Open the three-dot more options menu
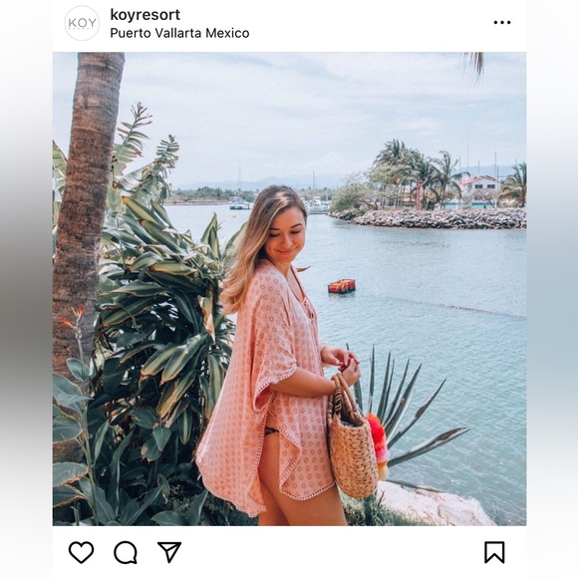This screenshot has width=578, height=578. [x=502, y=23]
